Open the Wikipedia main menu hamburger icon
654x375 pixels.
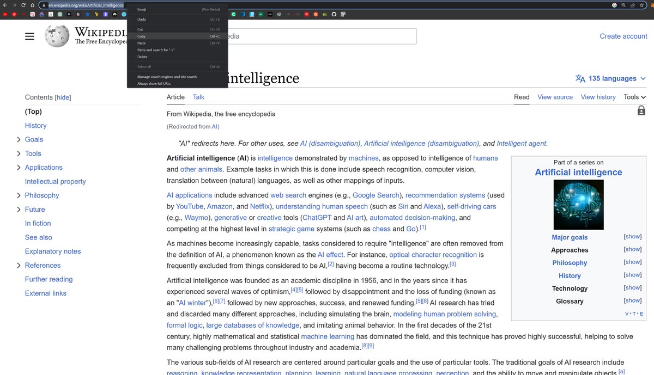click(x=29, y=36)
